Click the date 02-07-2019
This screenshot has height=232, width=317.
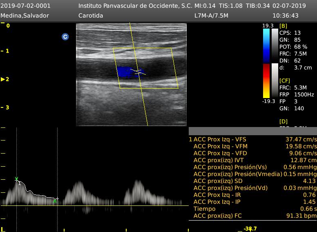point(289,6)
